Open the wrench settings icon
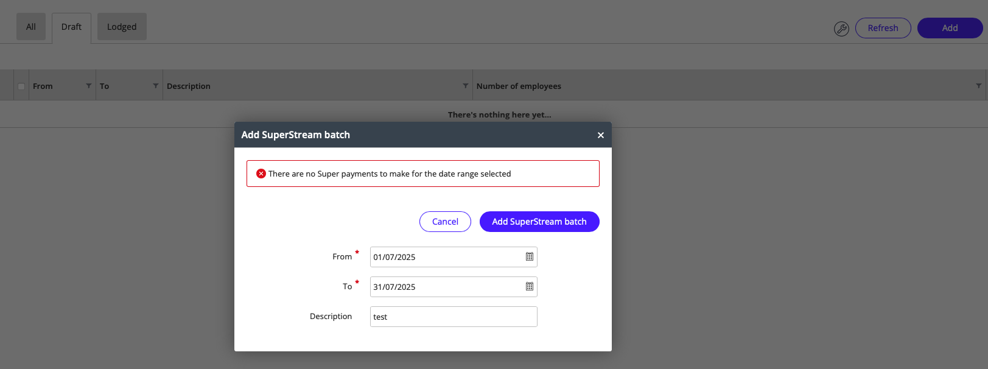 pyautogui.click(x=841, y=29)
